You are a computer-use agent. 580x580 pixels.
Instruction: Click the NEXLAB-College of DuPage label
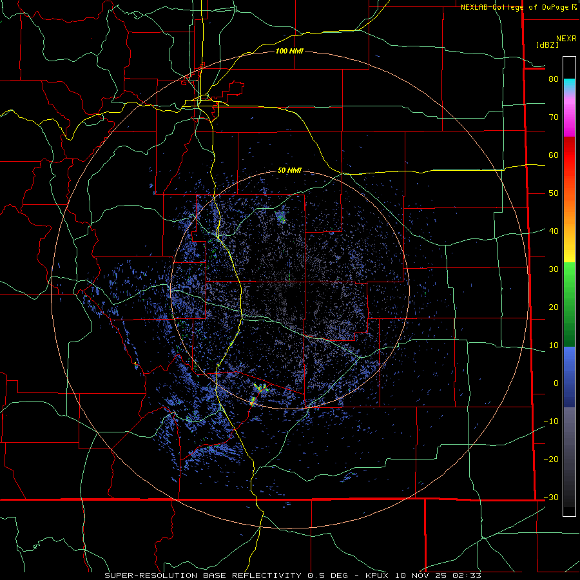click(x=515, y=7)
